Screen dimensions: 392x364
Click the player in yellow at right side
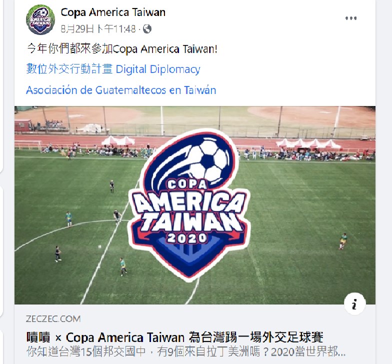343,241
